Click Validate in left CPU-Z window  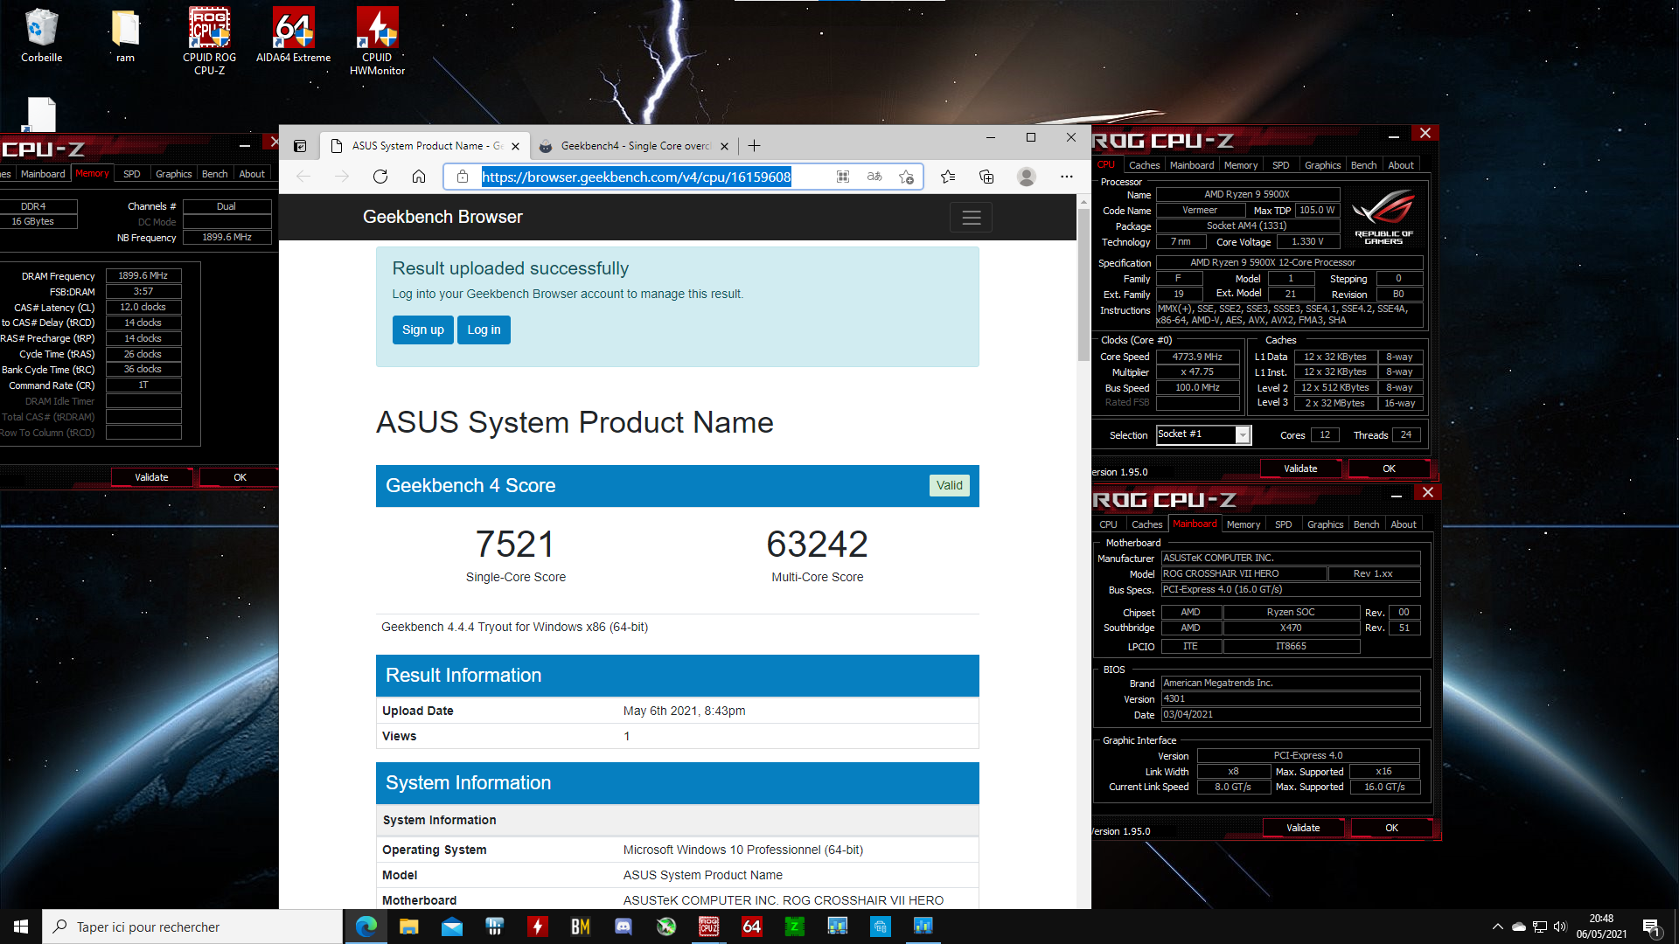pyautogui.click(x=151, y=477)
